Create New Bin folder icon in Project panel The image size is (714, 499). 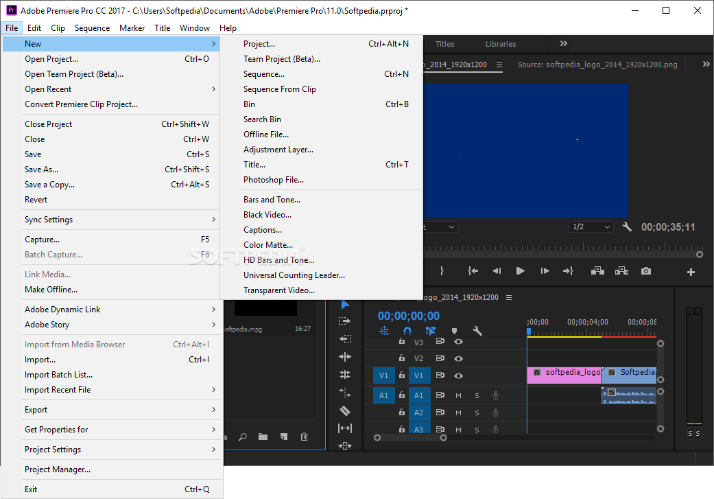[263, 437]
